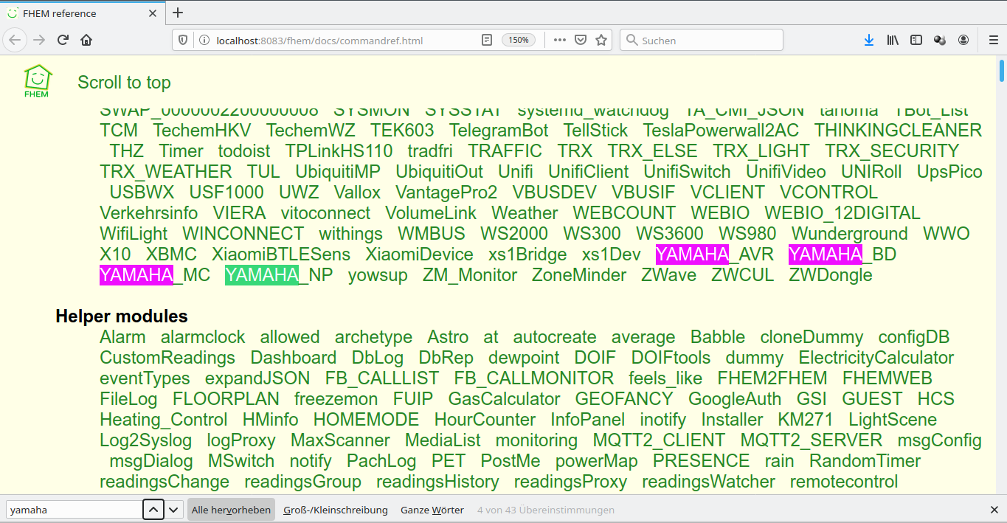The image size is (1007, 523).
Task: Reload the page
Action: (x=63, y=40)
